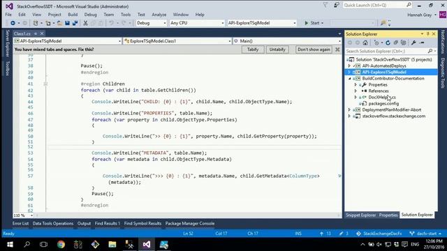Open File Explorer from the taskbar
Viewport: 447px width, 251px height.
112,245
